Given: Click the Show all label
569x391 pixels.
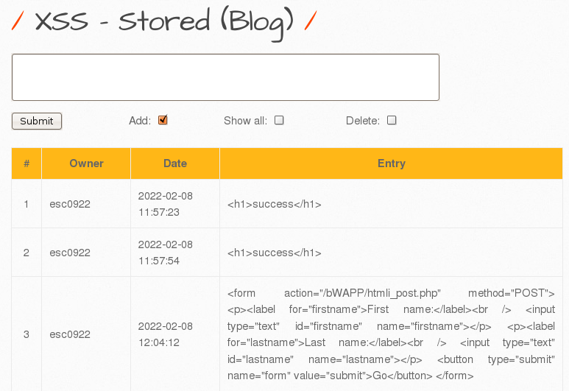Looking at the screenshot, I should (246, 121).
